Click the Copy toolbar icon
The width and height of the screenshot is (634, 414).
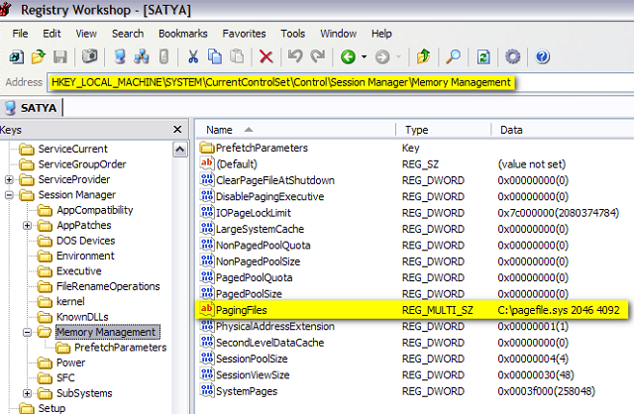(x=215, y=57)
